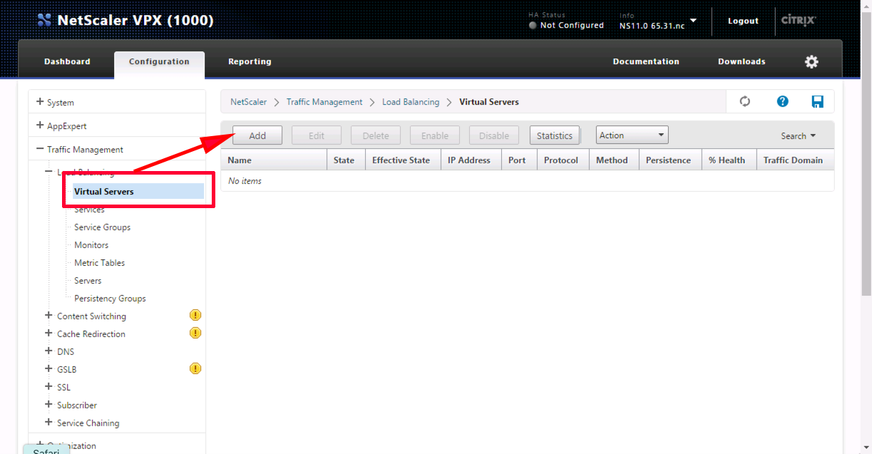
Task: Sort by the IP Address column header
Action: 471,160
